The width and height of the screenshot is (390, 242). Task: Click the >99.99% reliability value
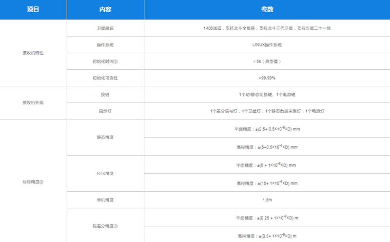click(267, 78)
